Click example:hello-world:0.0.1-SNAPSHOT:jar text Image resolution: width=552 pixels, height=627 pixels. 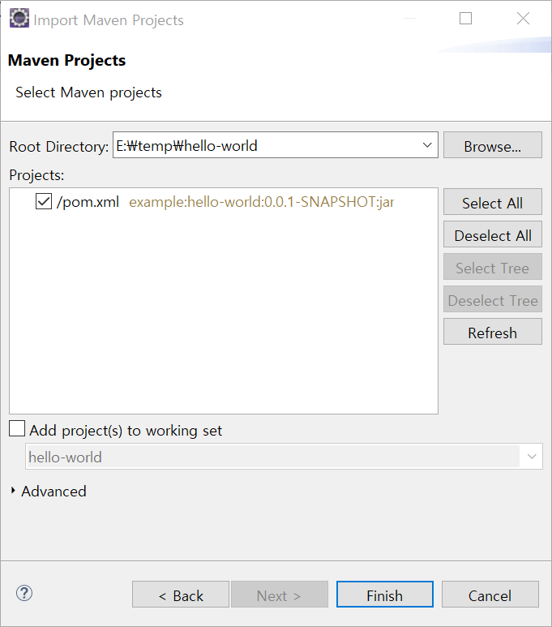[x=262, y=202]
